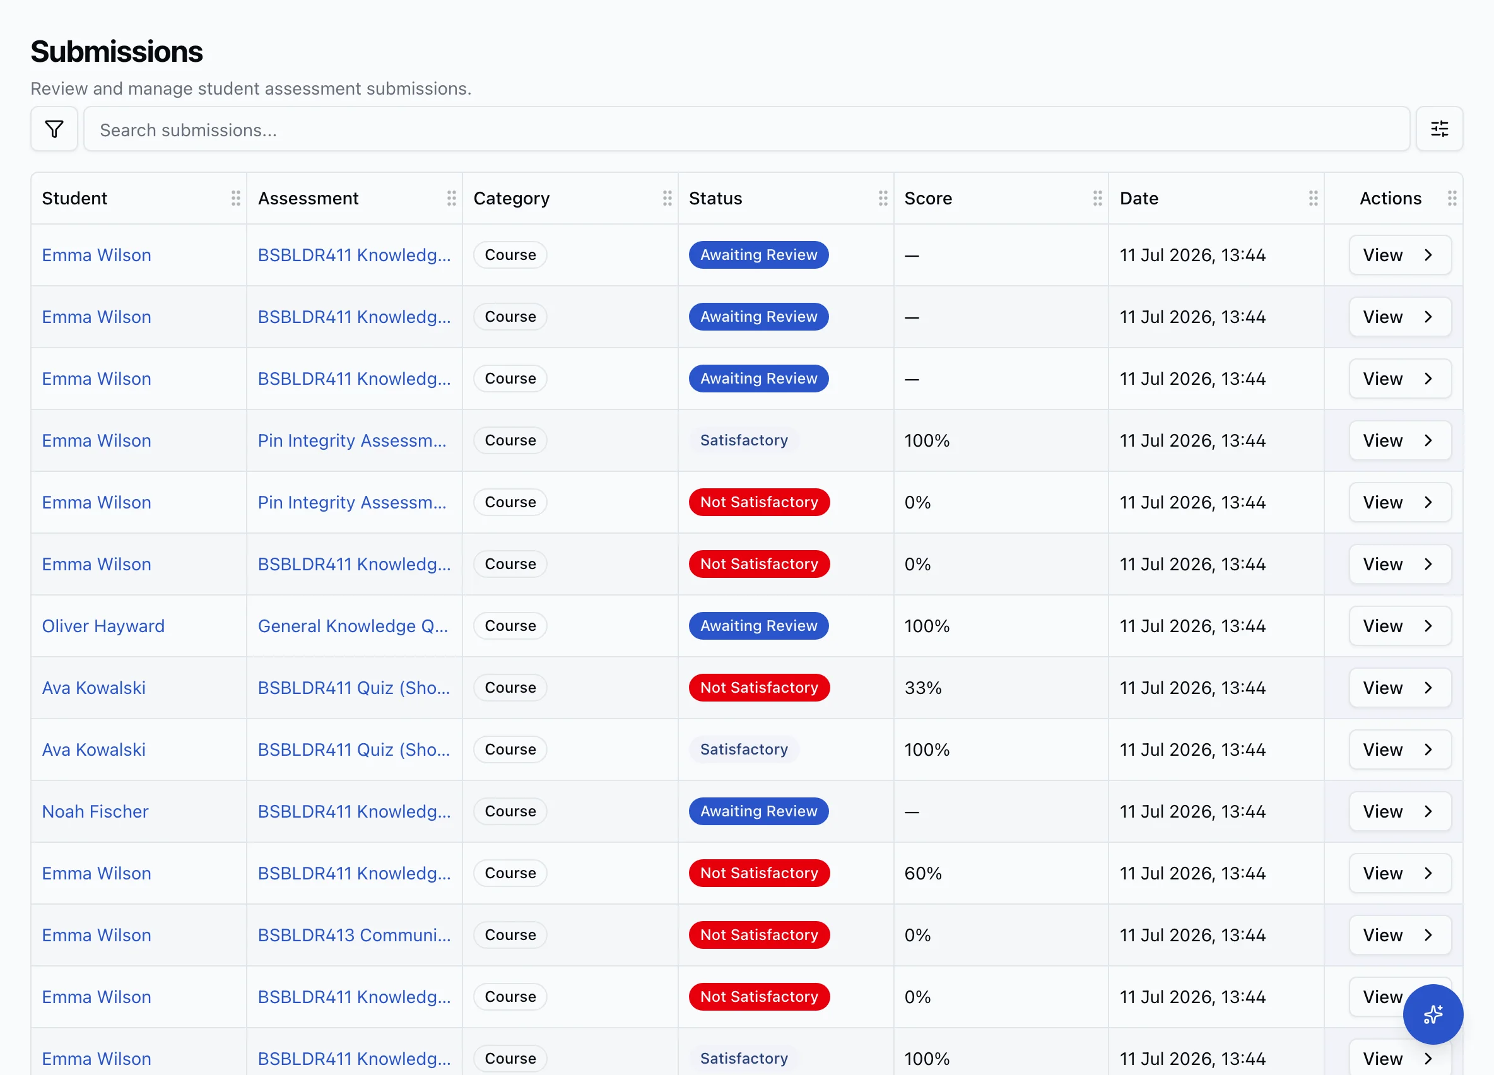Click the Assessment column header
This screenshot has height=1075, width=1494.
pyautogui.click(x=309, y=198)
